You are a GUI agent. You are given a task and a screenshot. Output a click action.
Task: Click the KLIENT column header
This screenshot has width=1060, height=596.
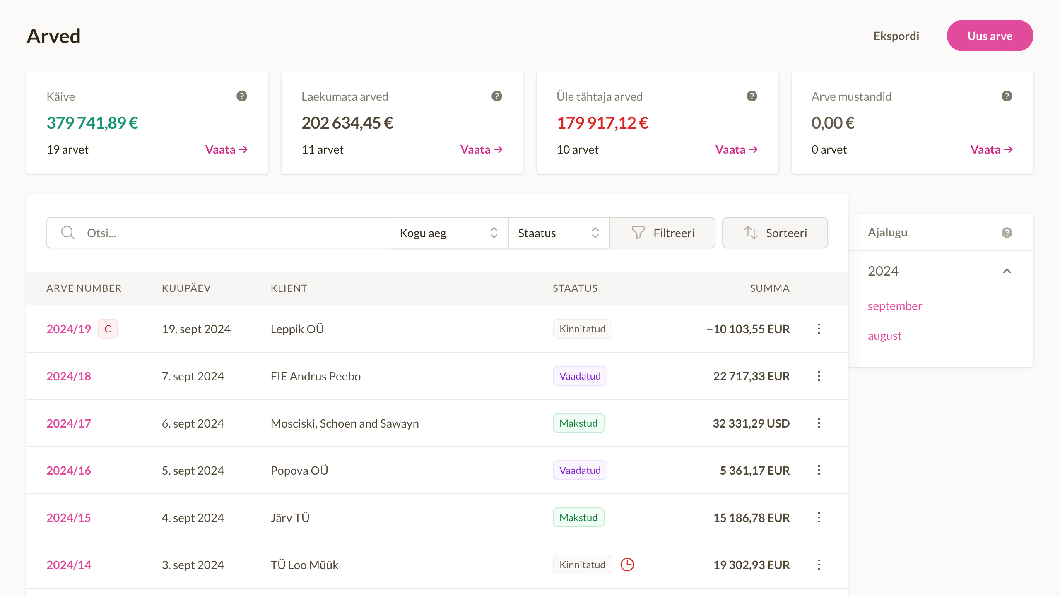tap(289, 288)
